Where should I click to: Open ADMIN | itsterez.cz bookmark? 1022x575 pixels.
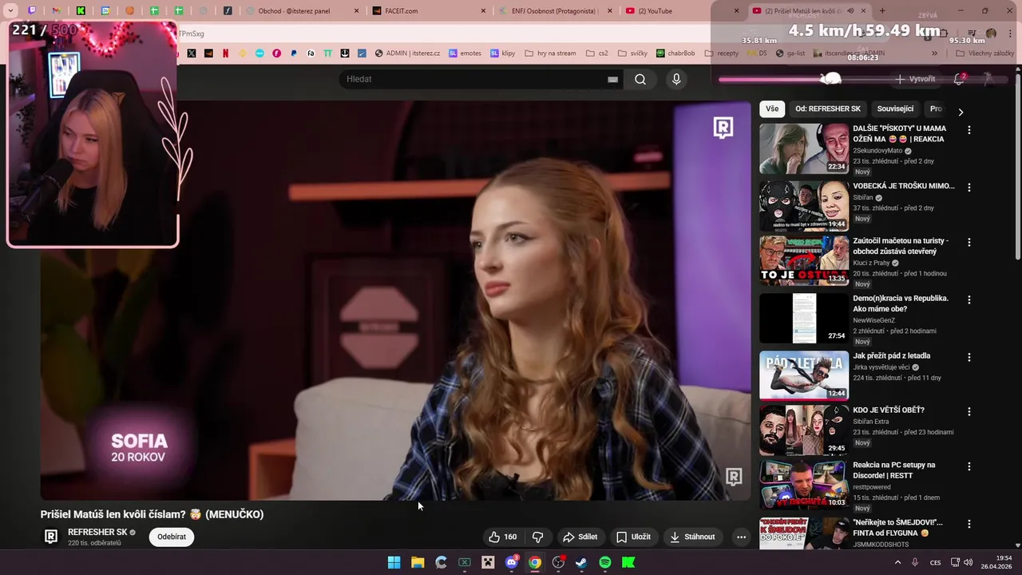point(407,54)
